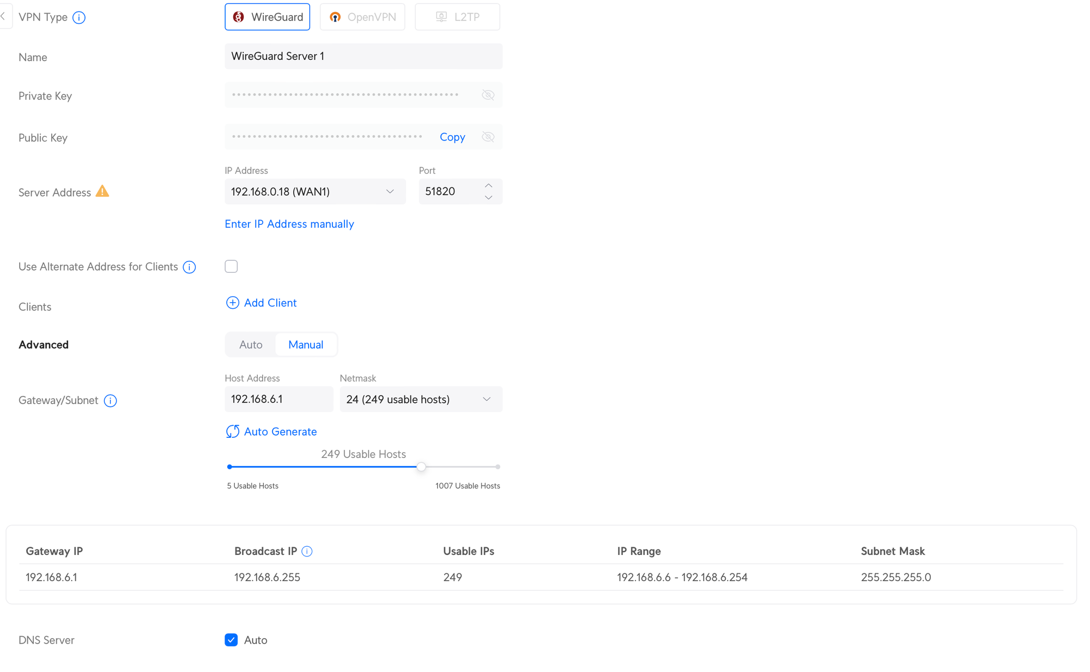Click the VPN Type info icon
Image resolution: width=1090 pixels, height=672 pixels.
(79, 17)
